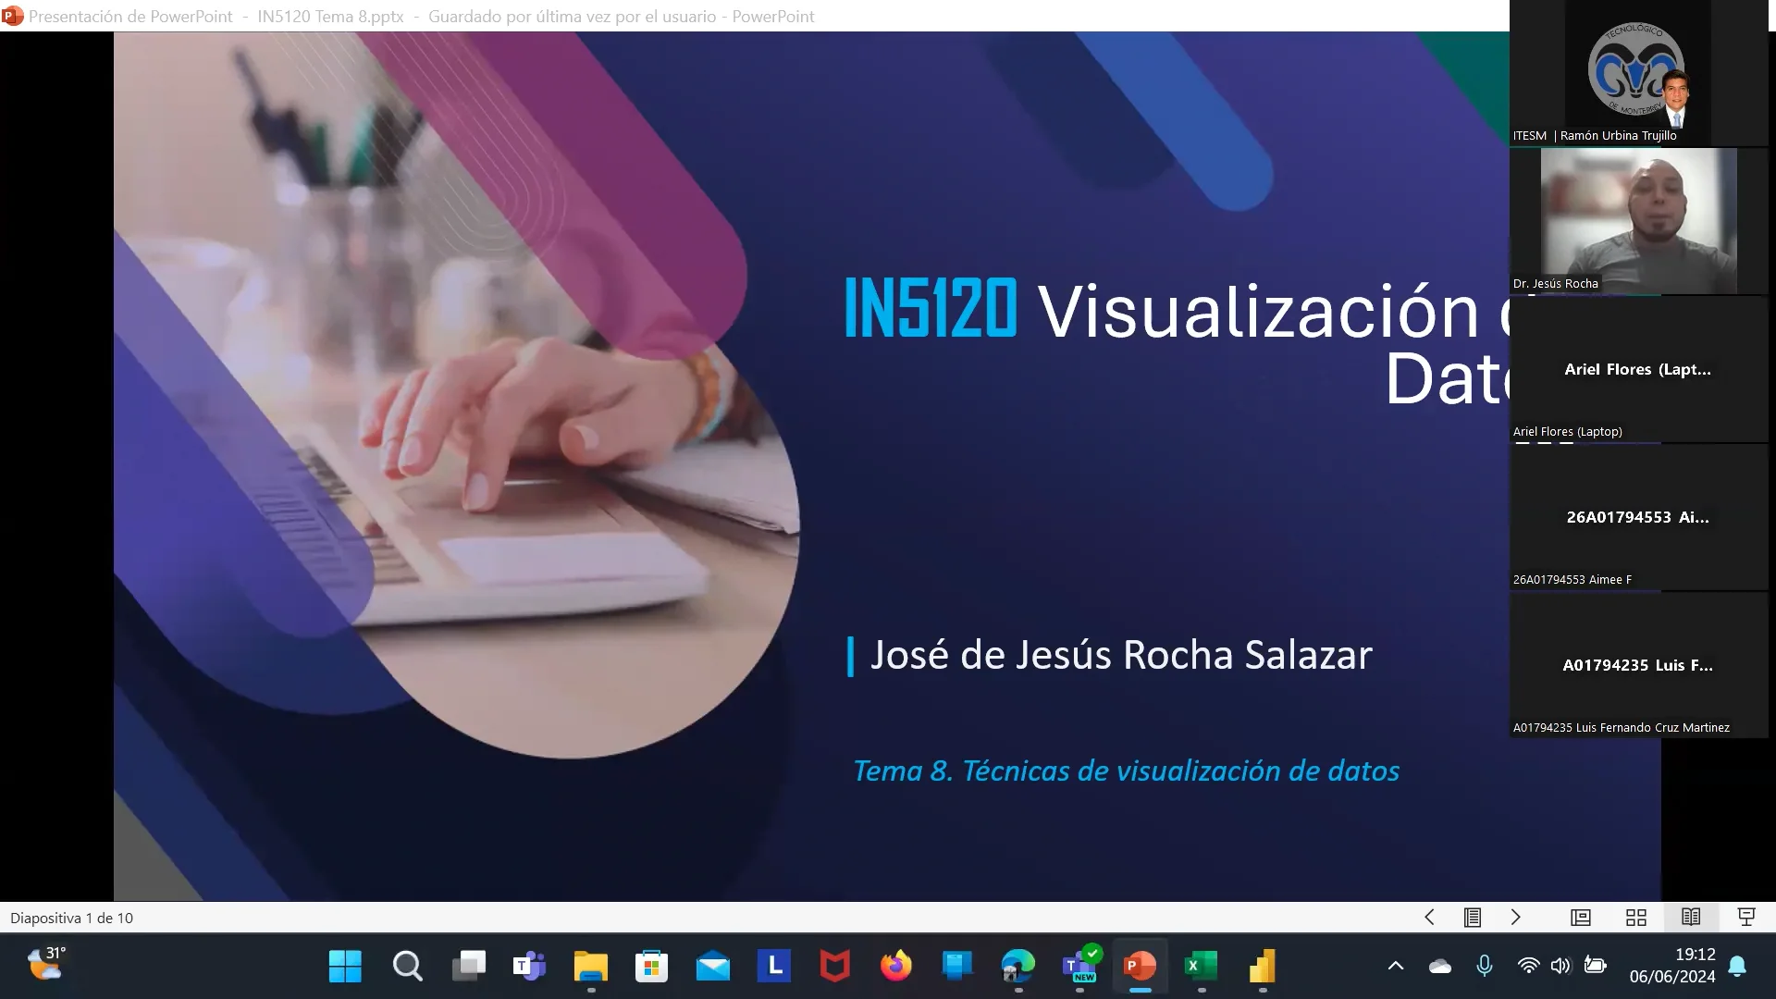
Task: Open the Start menu
Action: (x=344, y=966)
